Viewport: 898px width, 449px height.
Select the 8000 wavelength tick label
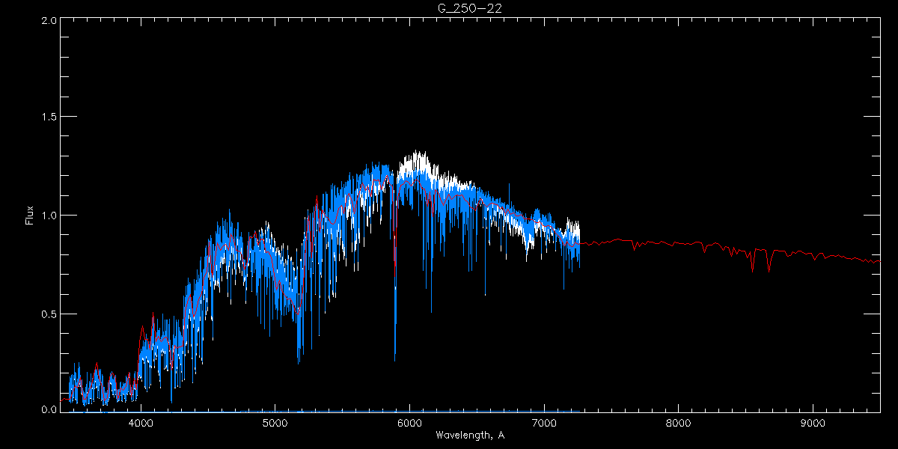click(x=678, y=423)
